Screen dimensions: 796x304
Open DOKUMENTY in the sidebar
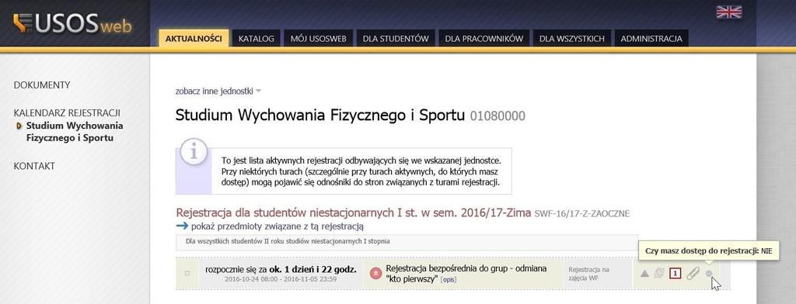point(42,85)
